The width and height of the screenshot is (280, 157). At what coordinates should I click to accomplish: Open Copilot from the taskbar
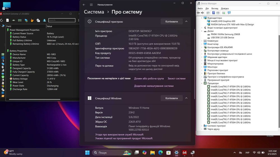click(144, 153)
